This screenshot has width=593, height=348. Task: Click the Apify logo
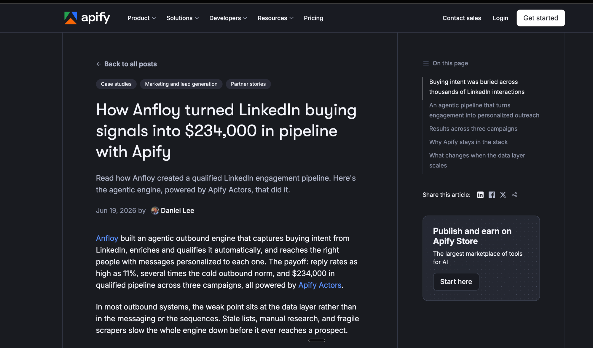click(87, 18)
